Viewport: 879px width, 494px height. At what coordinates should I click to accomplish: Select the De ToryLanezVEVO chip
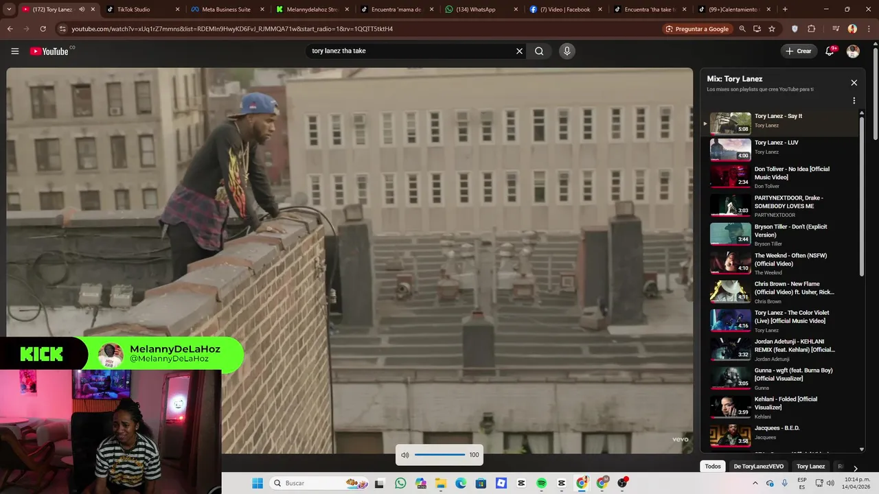point(758,467)
